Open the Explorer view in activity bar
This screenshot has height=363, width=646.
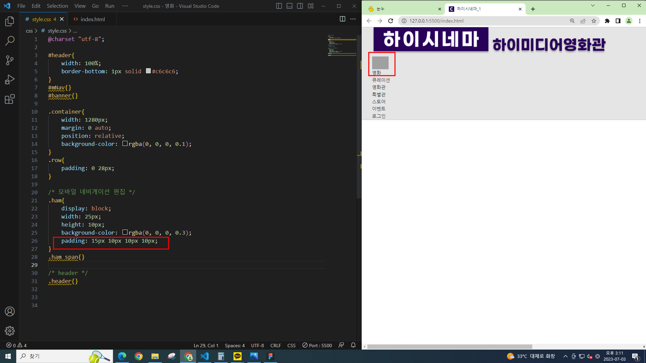click(10, 22)
